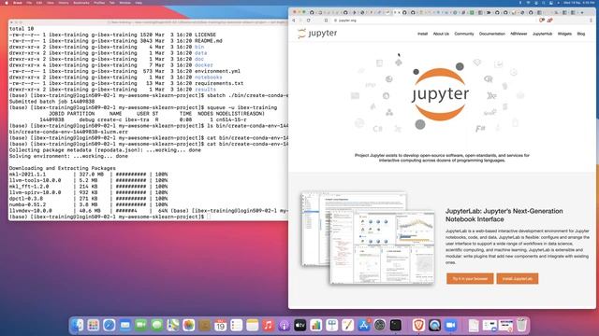Open System Preferences in the dock
This screenshot has height=336, width=599.
pyautogui.click(x=379, y=326)
